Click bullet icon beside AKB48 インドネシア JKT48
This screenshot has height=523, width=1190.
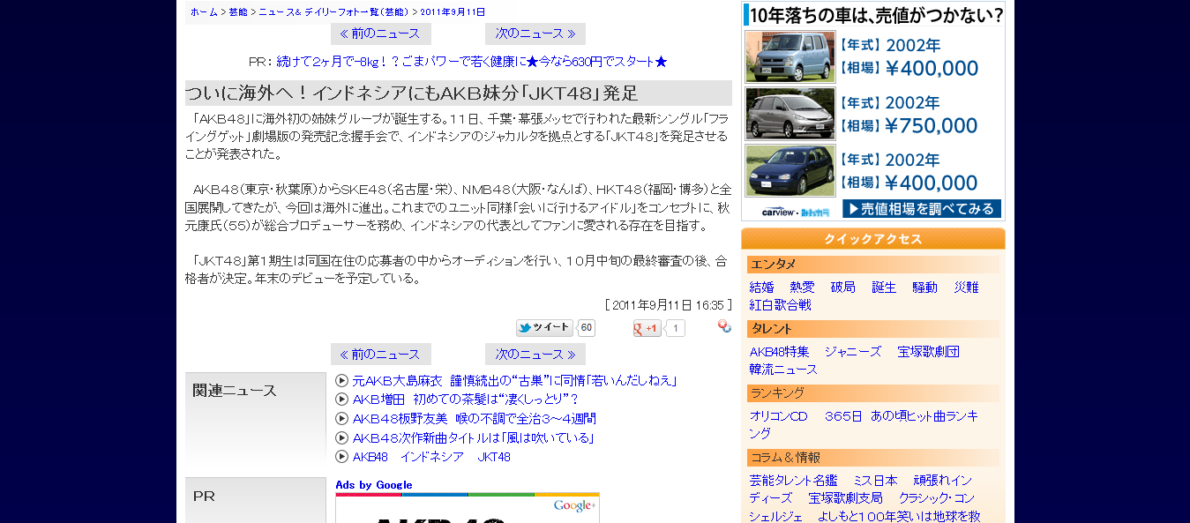point(341,457)
